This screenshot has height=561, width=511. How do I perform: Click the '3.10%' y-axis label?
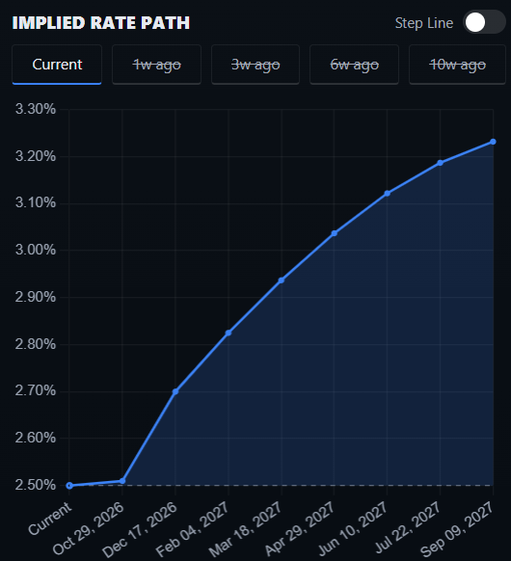pyautogui.click(x=36, y=202)
